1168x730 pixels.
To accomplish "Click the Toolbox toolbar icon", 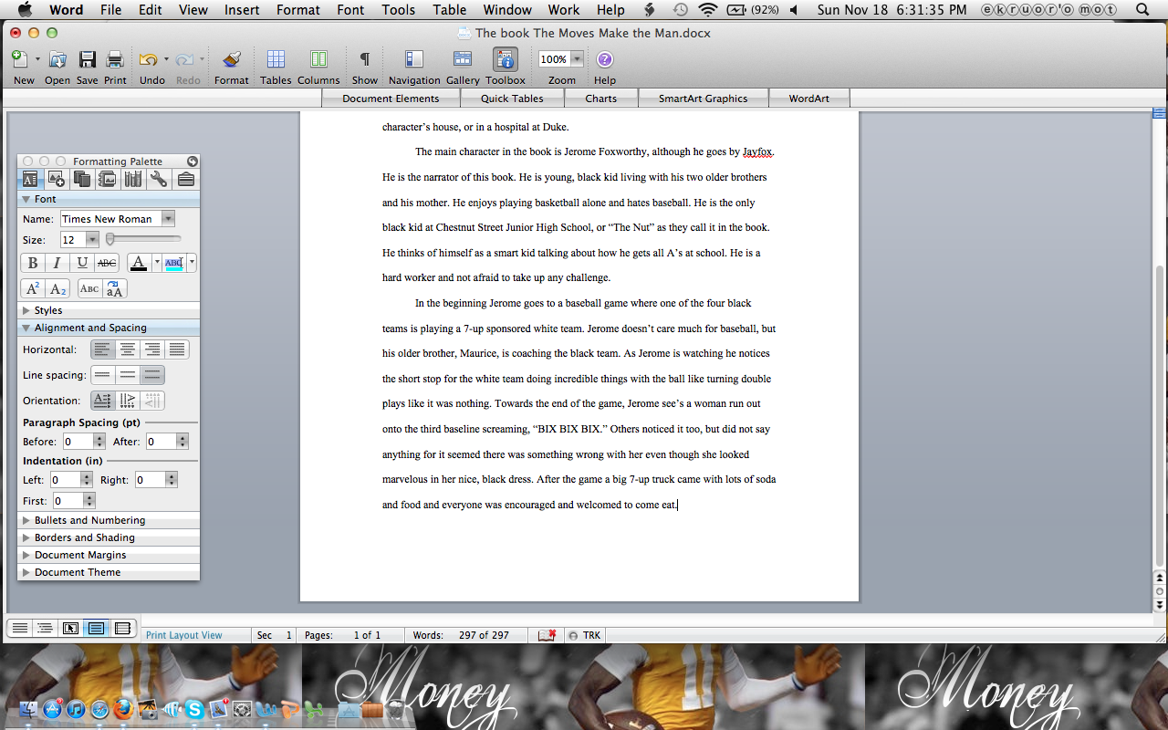I will 506,59.
